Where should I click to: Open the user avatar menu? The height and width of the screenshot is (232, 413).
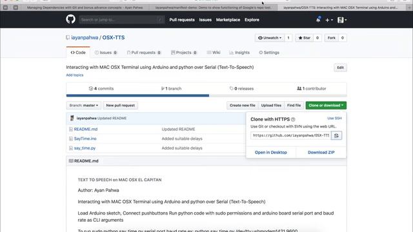point(342,20)
